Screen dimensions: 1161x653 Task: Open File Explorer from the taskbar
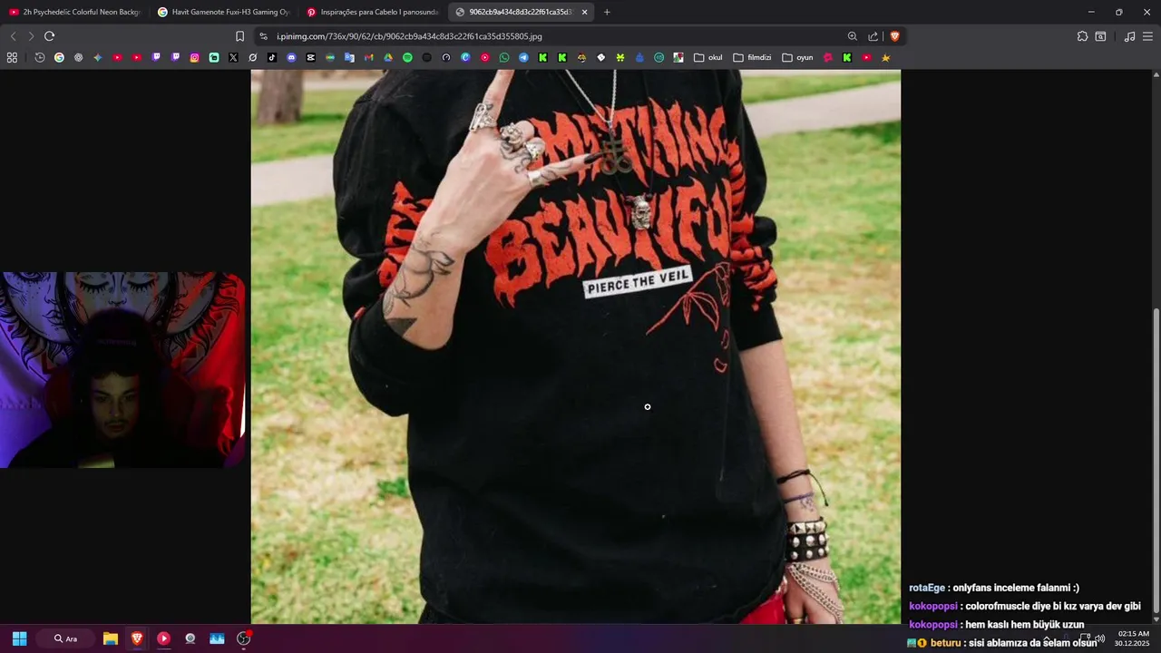point(110,638)
